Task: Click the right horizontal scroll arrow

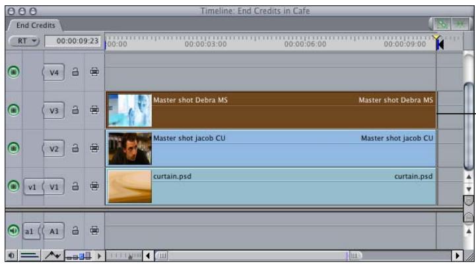Action: pos(458,256)
